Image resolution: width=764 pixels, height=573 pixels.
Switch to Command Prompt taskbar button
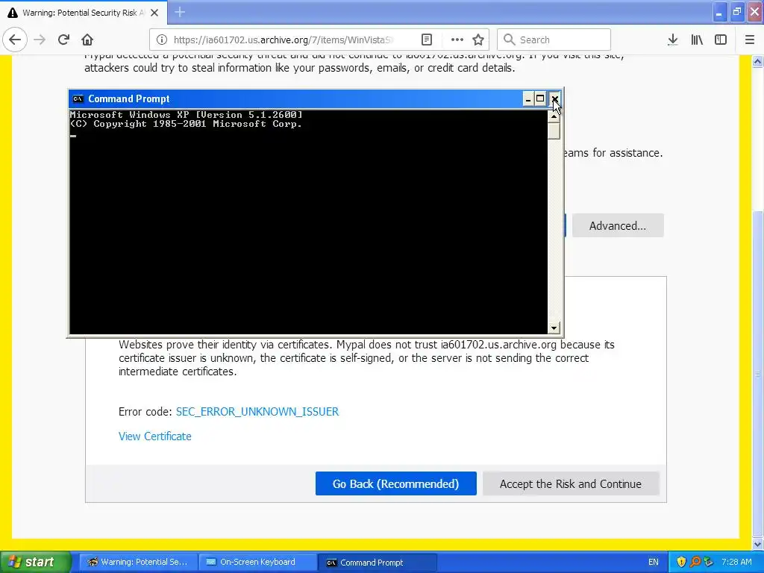point(378,563)
